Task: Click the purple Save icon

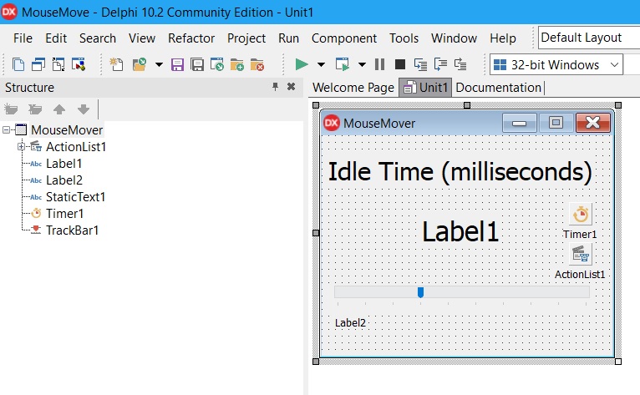Action: 177,64
